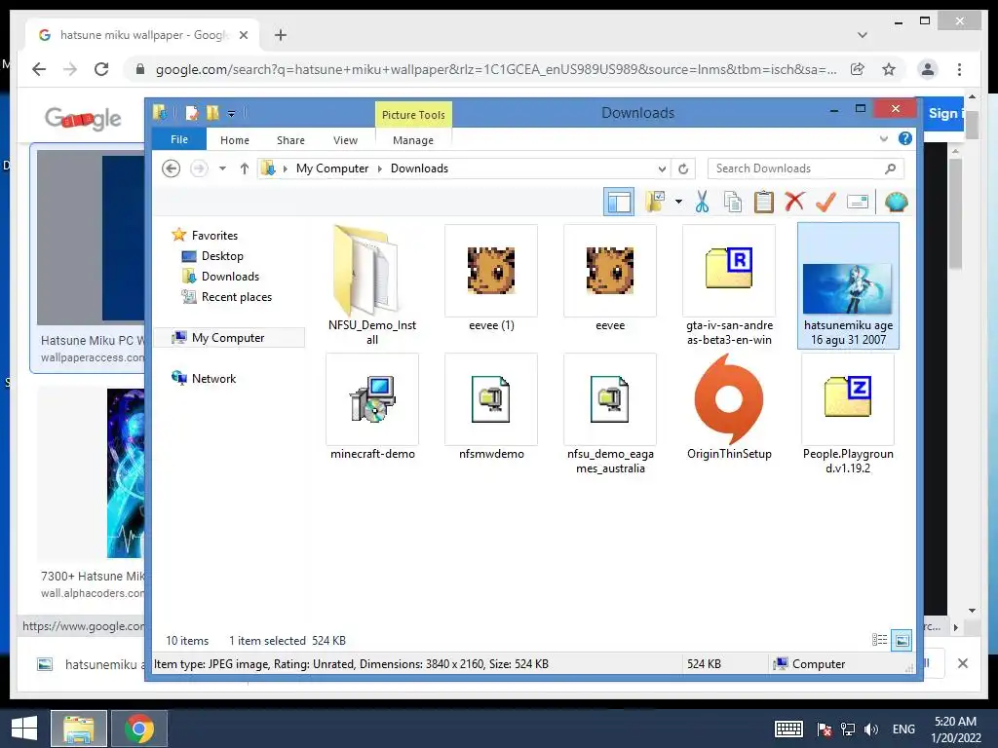Select the nfsmwdemo file
998x748 pixels.
click(491, 407)
